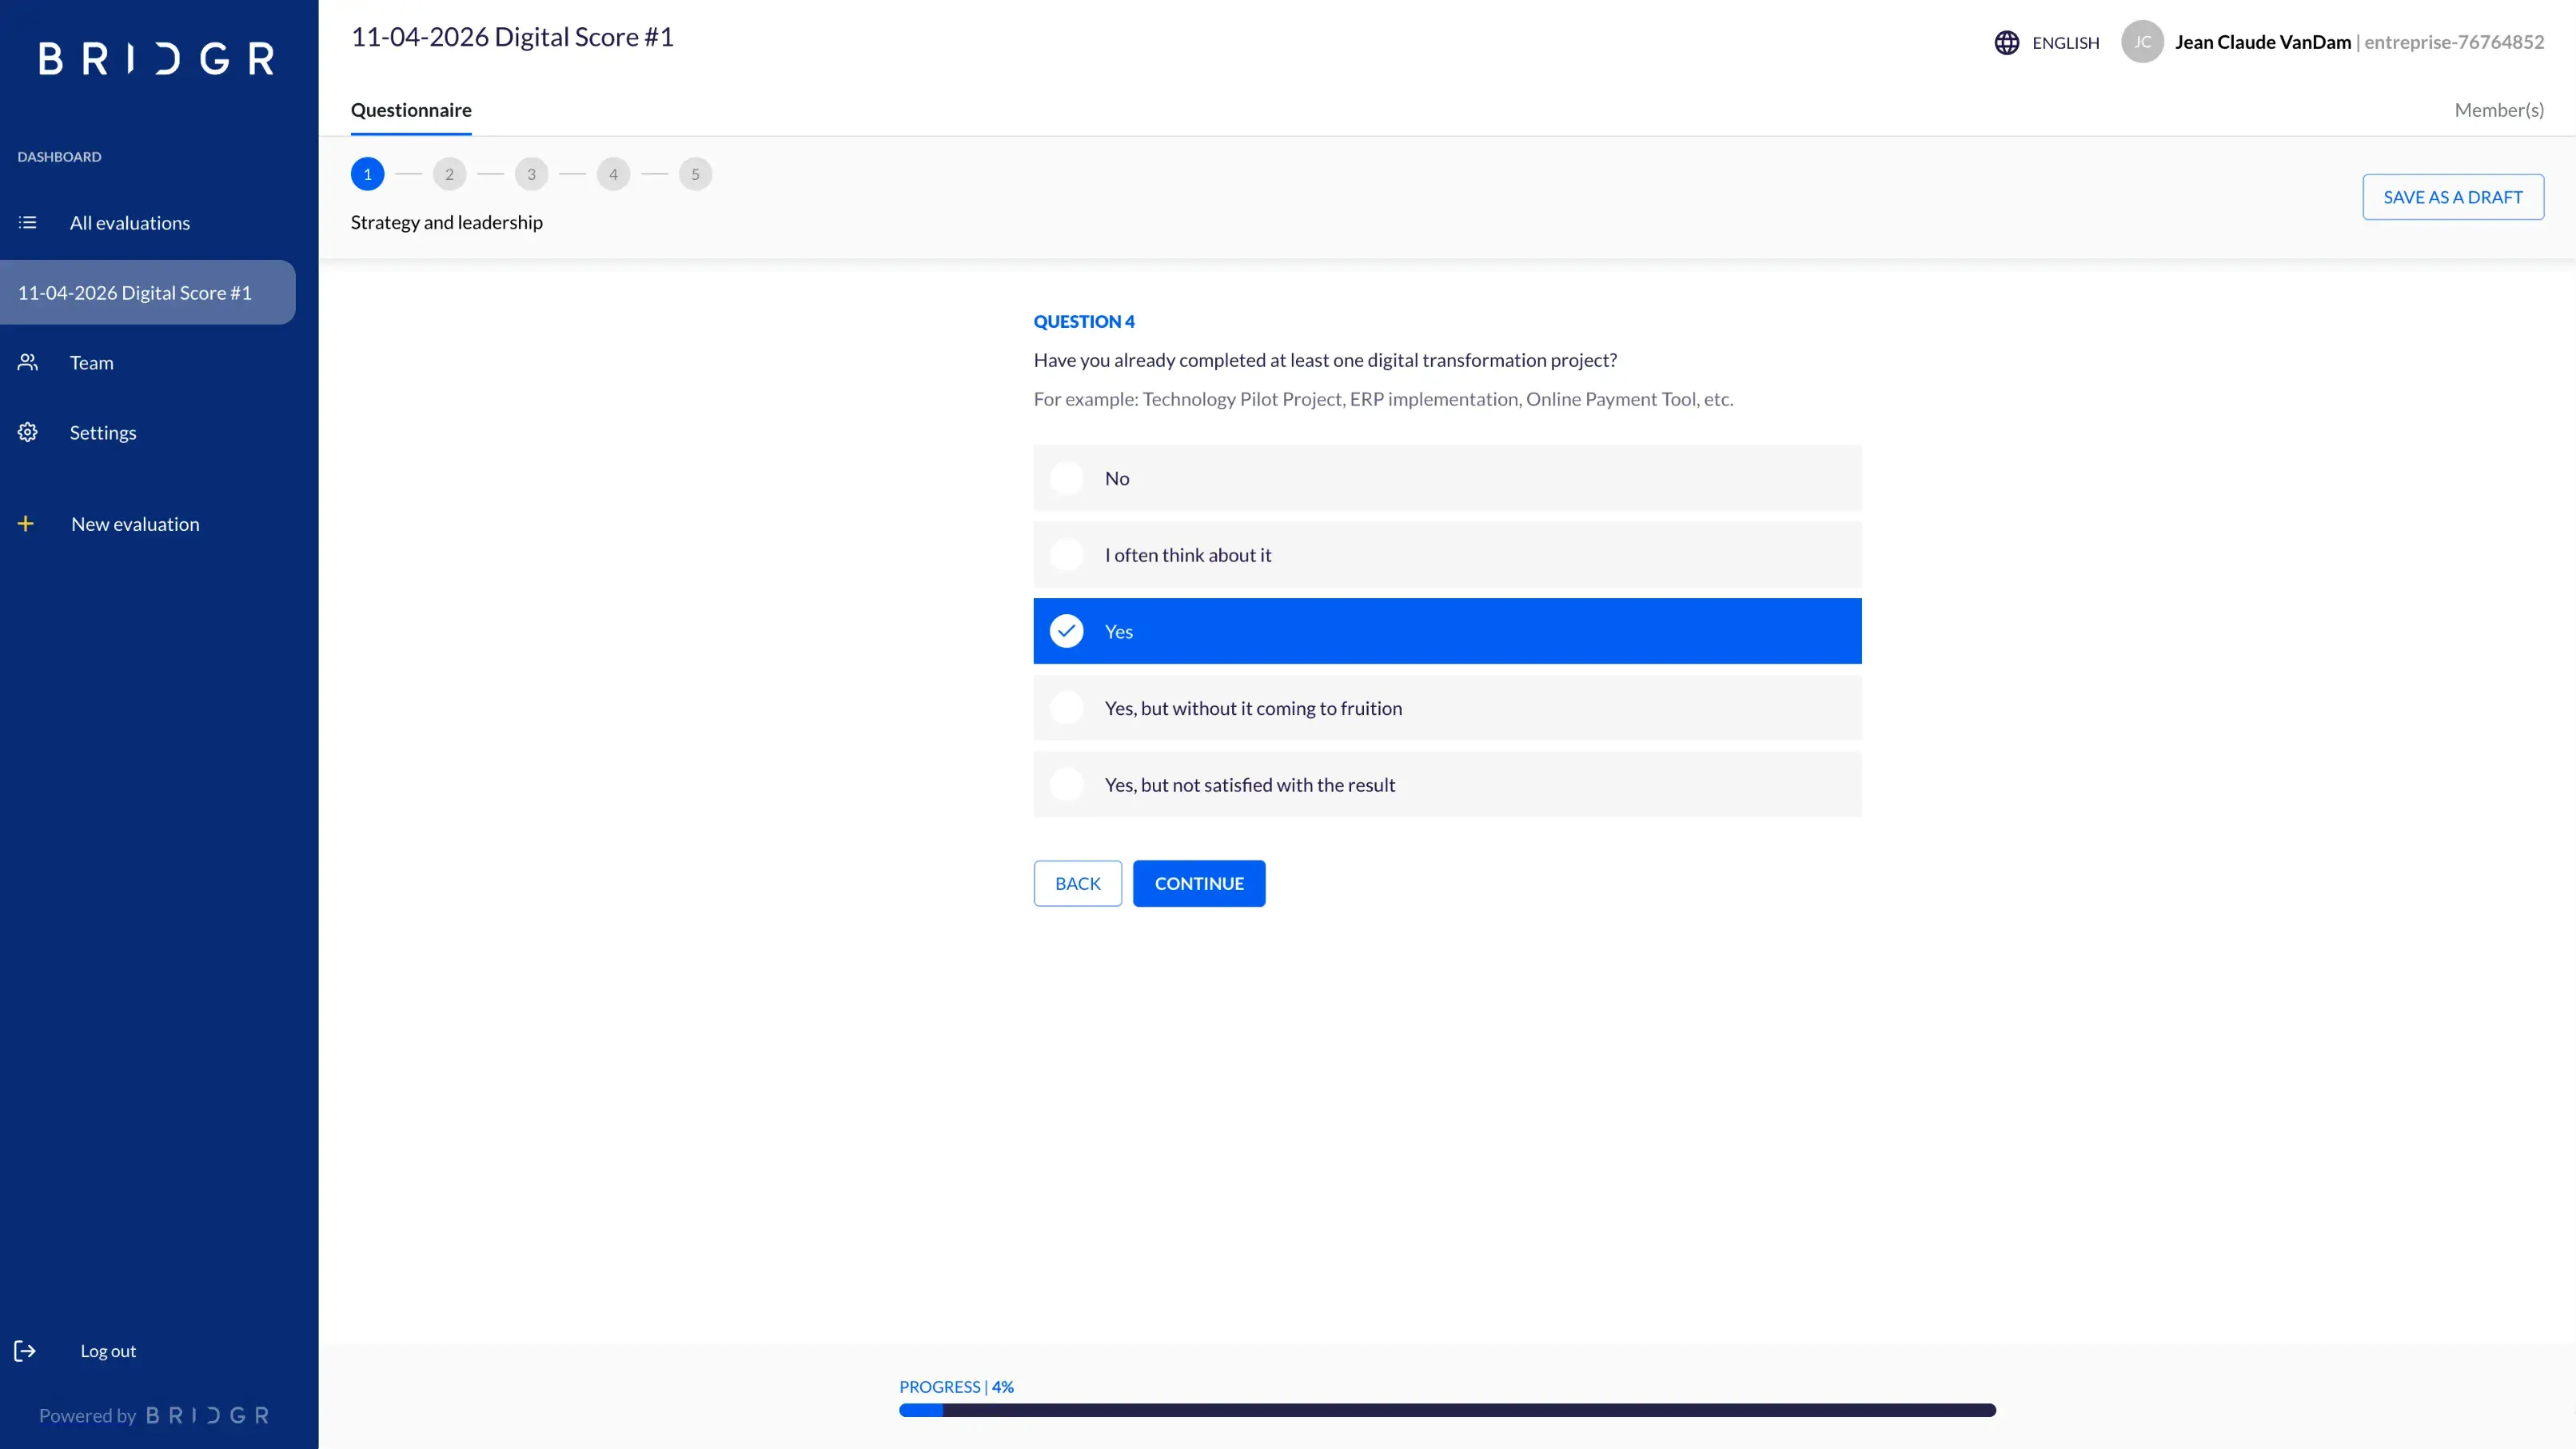Select the Yes answer option

pyautogui.click(x=1447, y=631)
